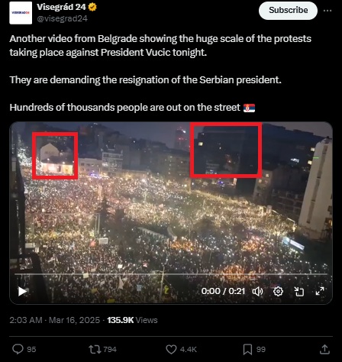
Task: Bookmark the post with 99 bookmarks
Action: pyautogui.click(x=247, y=349)
